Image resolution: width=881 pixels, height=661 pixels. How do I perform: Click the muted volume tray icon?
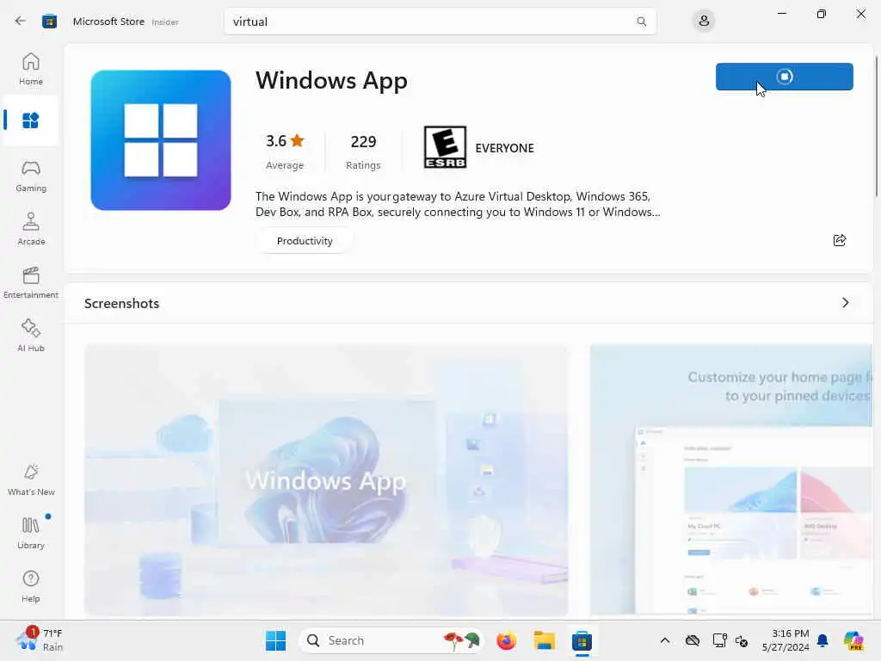(x=742, y=640)
